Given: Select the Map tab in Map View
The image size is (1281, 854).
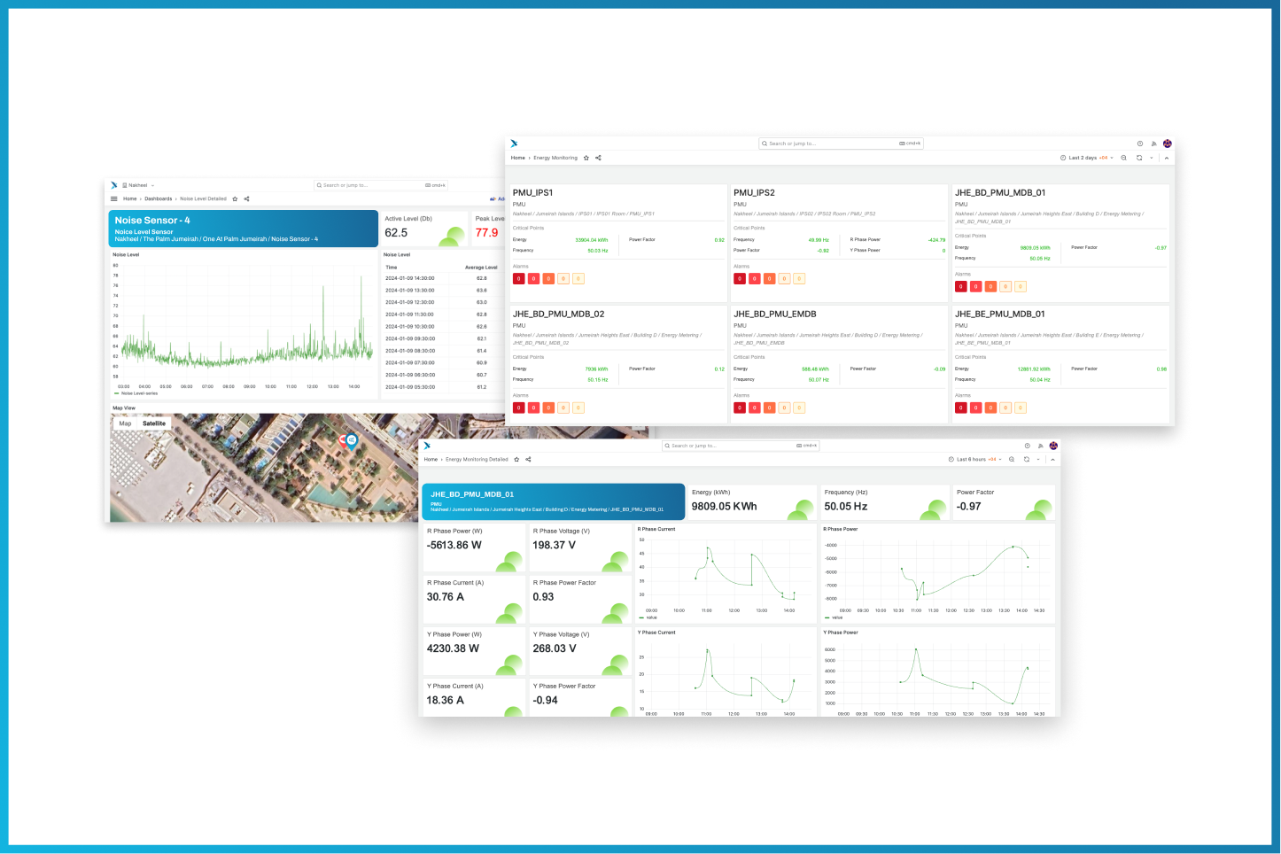Looking at the screenshot, I should tap(125, 423).
